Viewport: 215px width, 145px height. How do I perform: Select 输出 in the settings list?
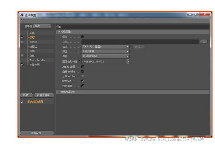pos(32,33)
